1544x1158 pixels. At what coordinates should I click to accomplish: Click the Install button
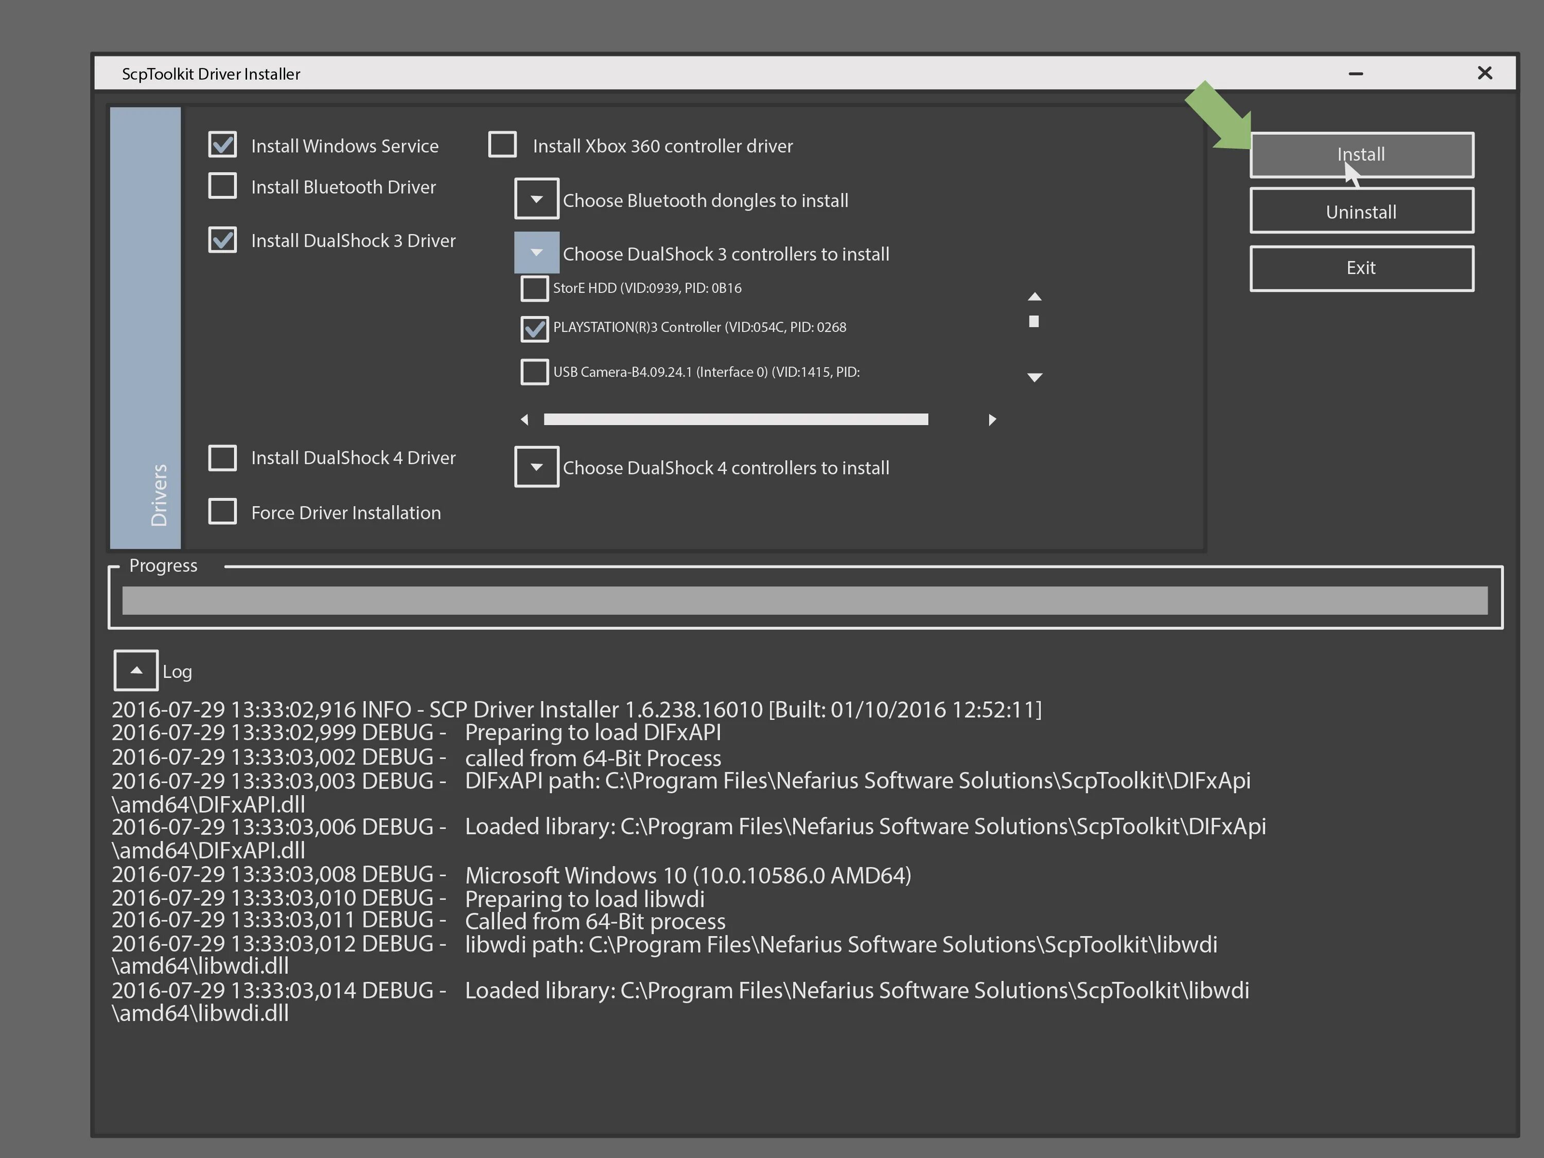coord(1361,154)
